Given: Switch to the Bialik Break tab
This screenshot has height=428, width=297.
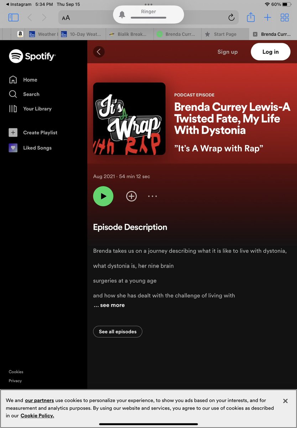Looking at the screenshot, I should click(130, 34).
